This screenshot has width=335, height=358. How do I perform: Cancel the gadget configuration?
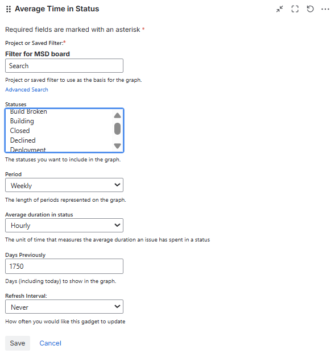point(50,343)
